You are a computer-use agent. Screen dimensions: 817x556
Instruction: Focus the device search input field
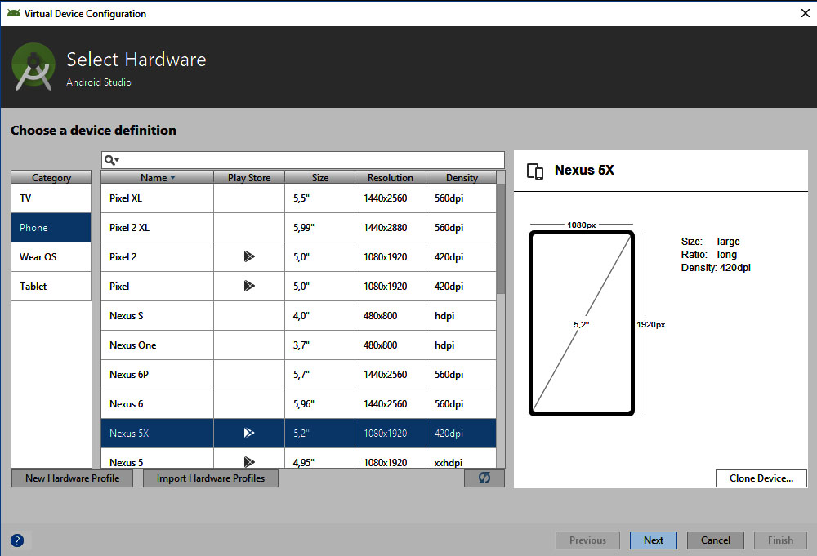(x=310, y=160)
